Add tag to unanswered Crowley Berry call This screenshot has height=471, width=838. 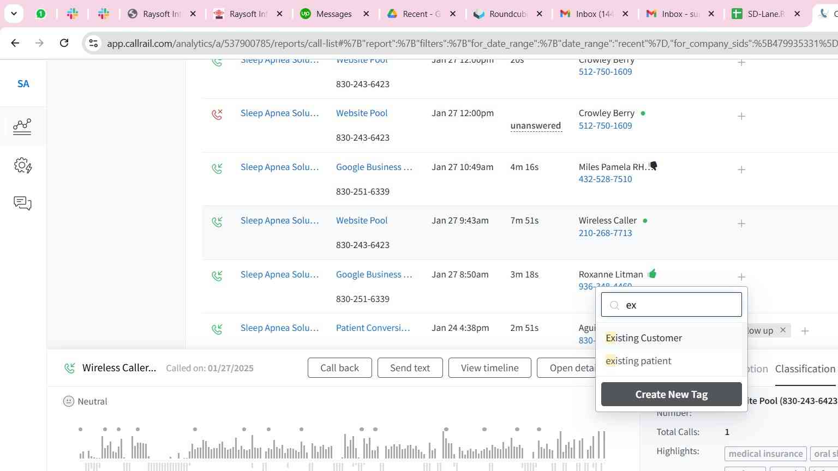pos(741,116)
